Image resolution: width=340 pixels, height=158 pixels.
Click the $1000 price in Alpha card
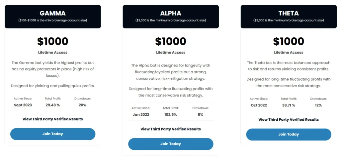click(171, 41)
